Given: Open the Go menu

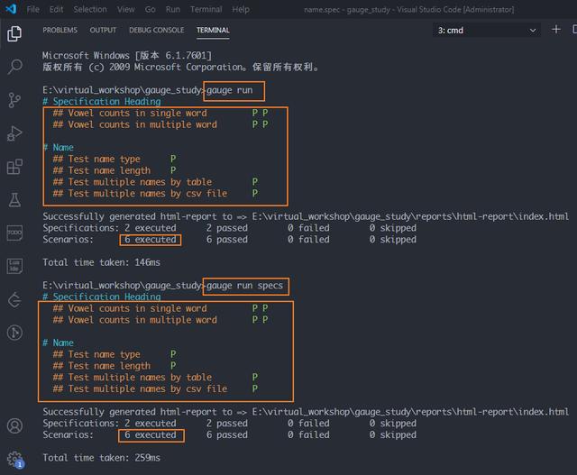Looking at the screenshot, I should pyautogui.click(x=151, y=9).
